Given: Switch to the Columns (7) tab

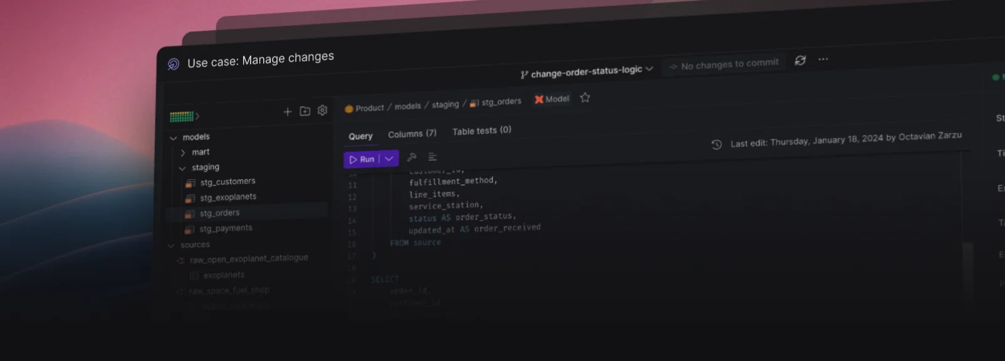Looking at the screenshot, I should click(412, 134).
